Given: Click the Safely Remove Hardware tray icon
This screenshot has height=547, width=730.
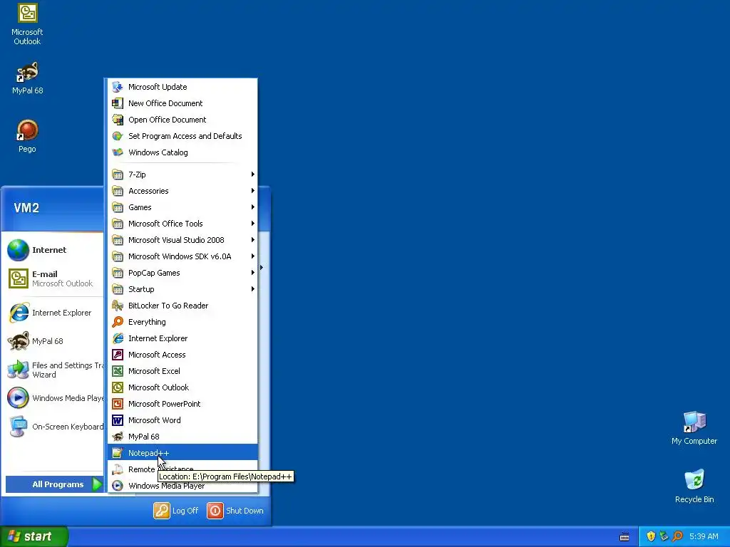Looking at the screenshot, I should coord(664,536).
